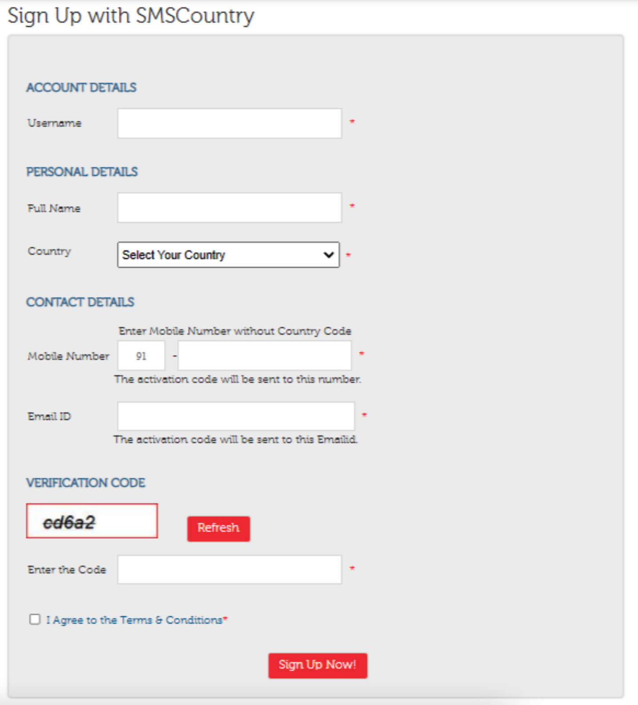
Task: Click the Email ID label
Action: point(49,417)
